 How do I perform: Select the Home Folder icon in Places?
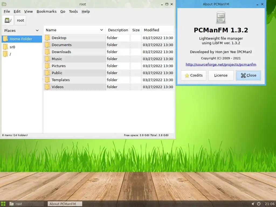pyautogui.click(x=5, y=39)
